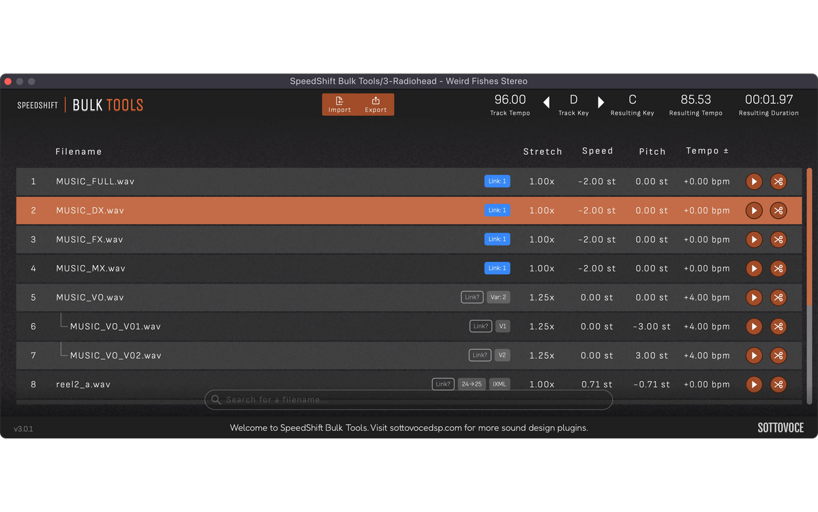Toggle Link: 1 badge on MUSIC_MX.wav
The height and width of the screenshot is (512, 818).
[497, 269]
